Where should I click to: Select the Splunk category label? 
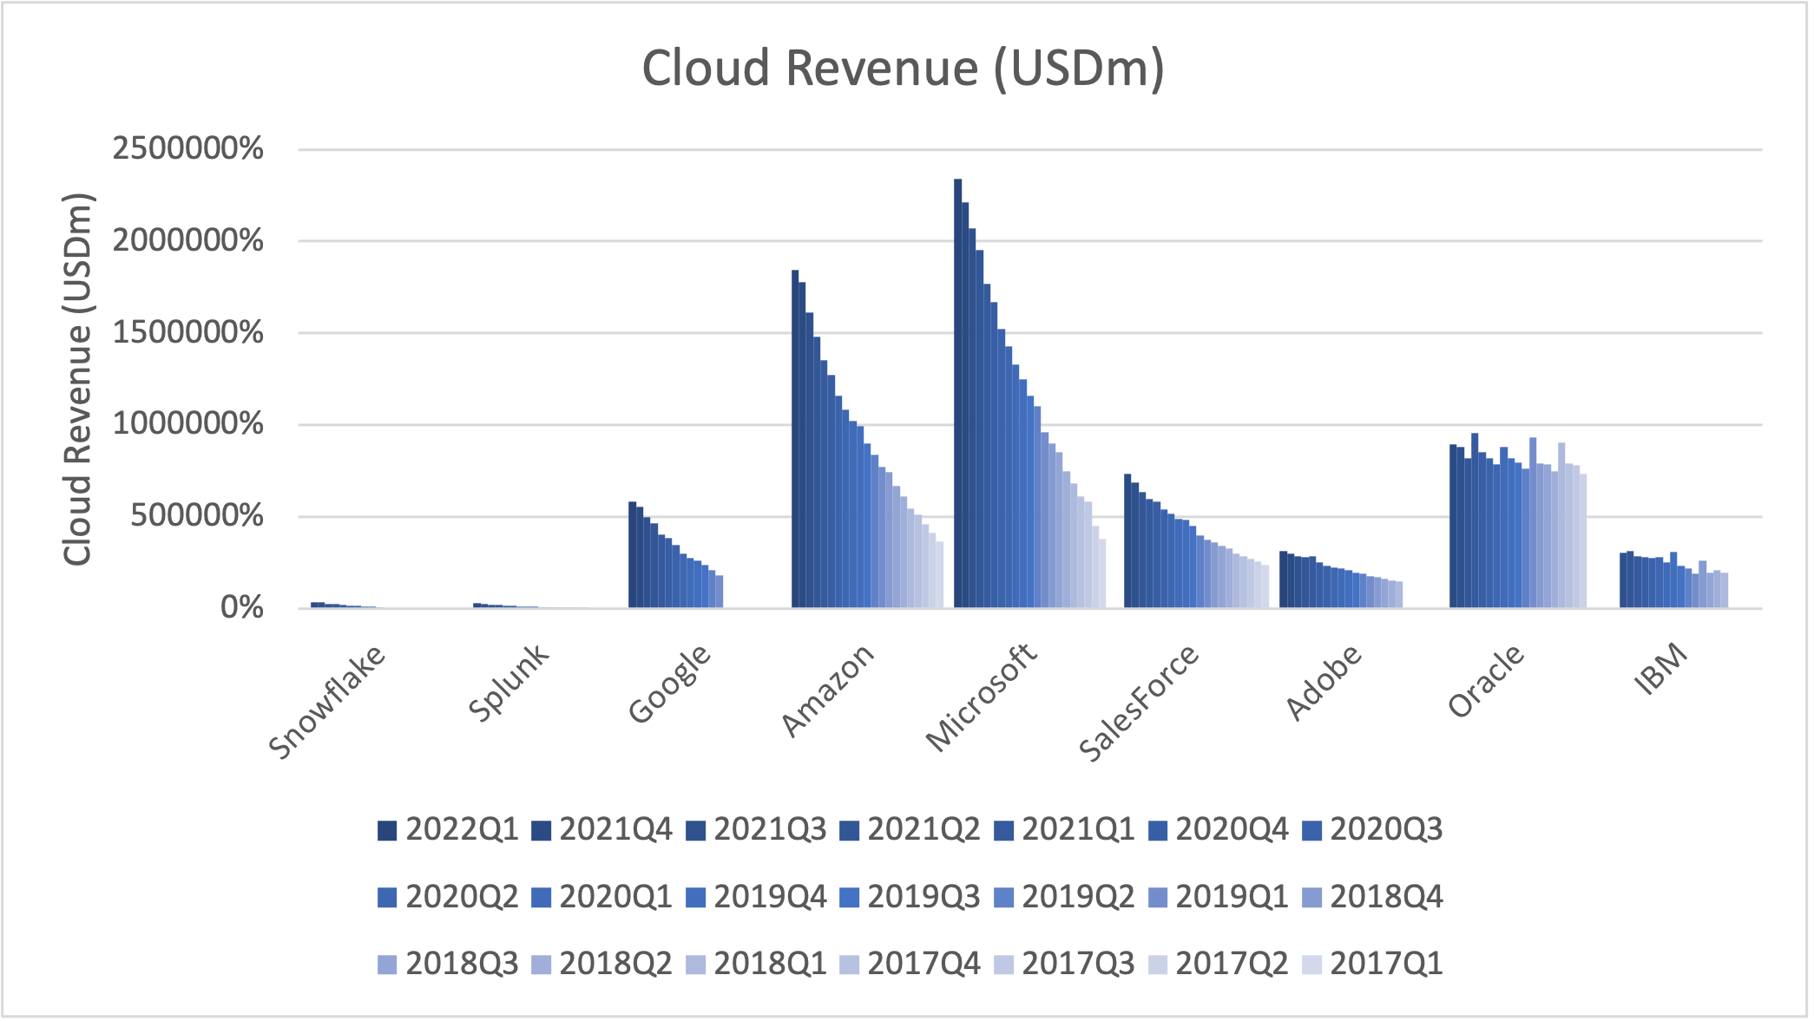coord(509,683)
